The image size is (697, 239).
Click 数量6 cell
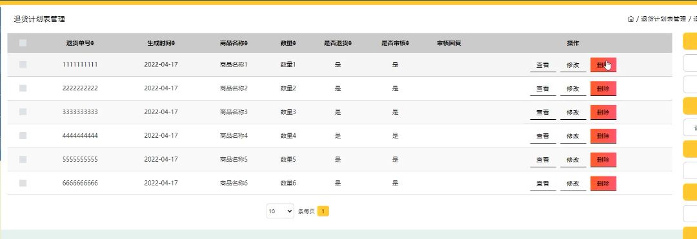click(288, 183)
